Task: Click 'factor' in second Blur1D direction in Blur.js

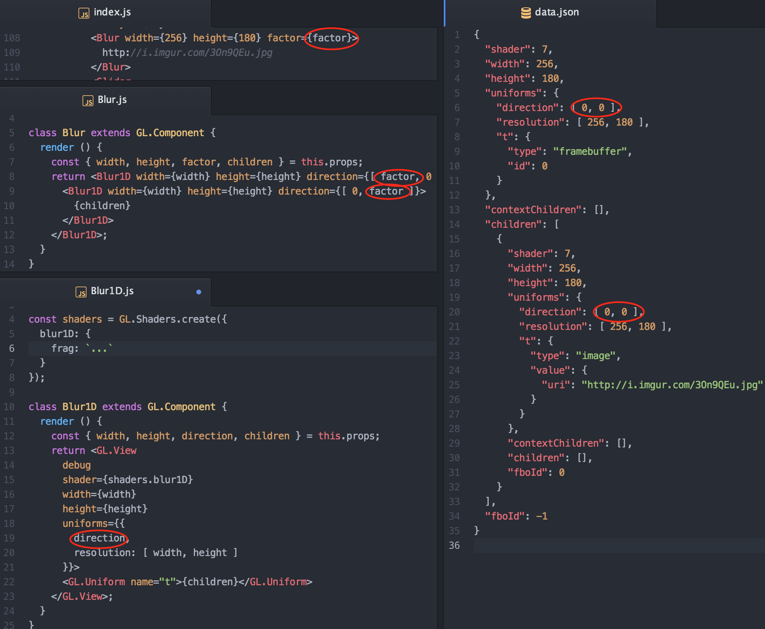Action: pyautogui.click(x=386, y=191)
